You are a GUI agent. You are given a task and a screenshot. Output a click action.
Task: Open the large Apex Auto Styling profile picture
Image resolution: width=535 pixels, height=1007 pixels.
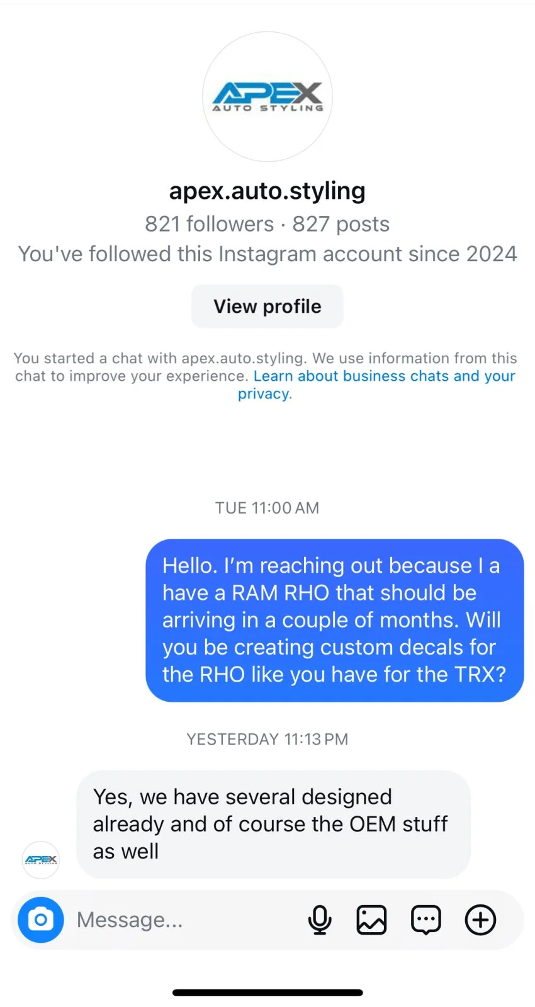point(267,97)
